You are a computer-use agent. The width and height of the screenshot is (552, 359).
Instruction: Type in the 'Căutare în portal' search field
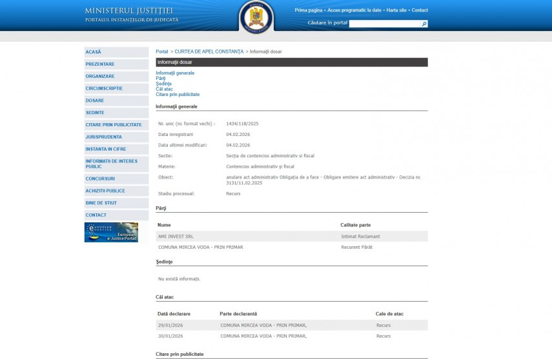[385, 24]
